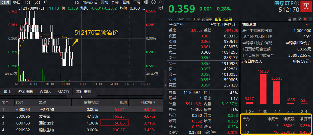This screenshot has height=135, width=313.
Task: Toggle 叠加 overlay in chart toolbar
Action: (104, 2)
